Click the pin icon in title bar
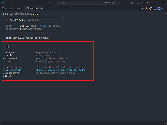Image resolution: width=167 pixels, height=125 pixels. [142, 3]
